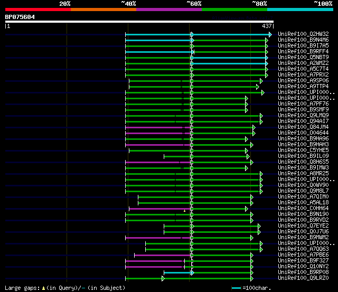
Task: Click UniRef100_Q10NY2 label
Action: [303, 267]
